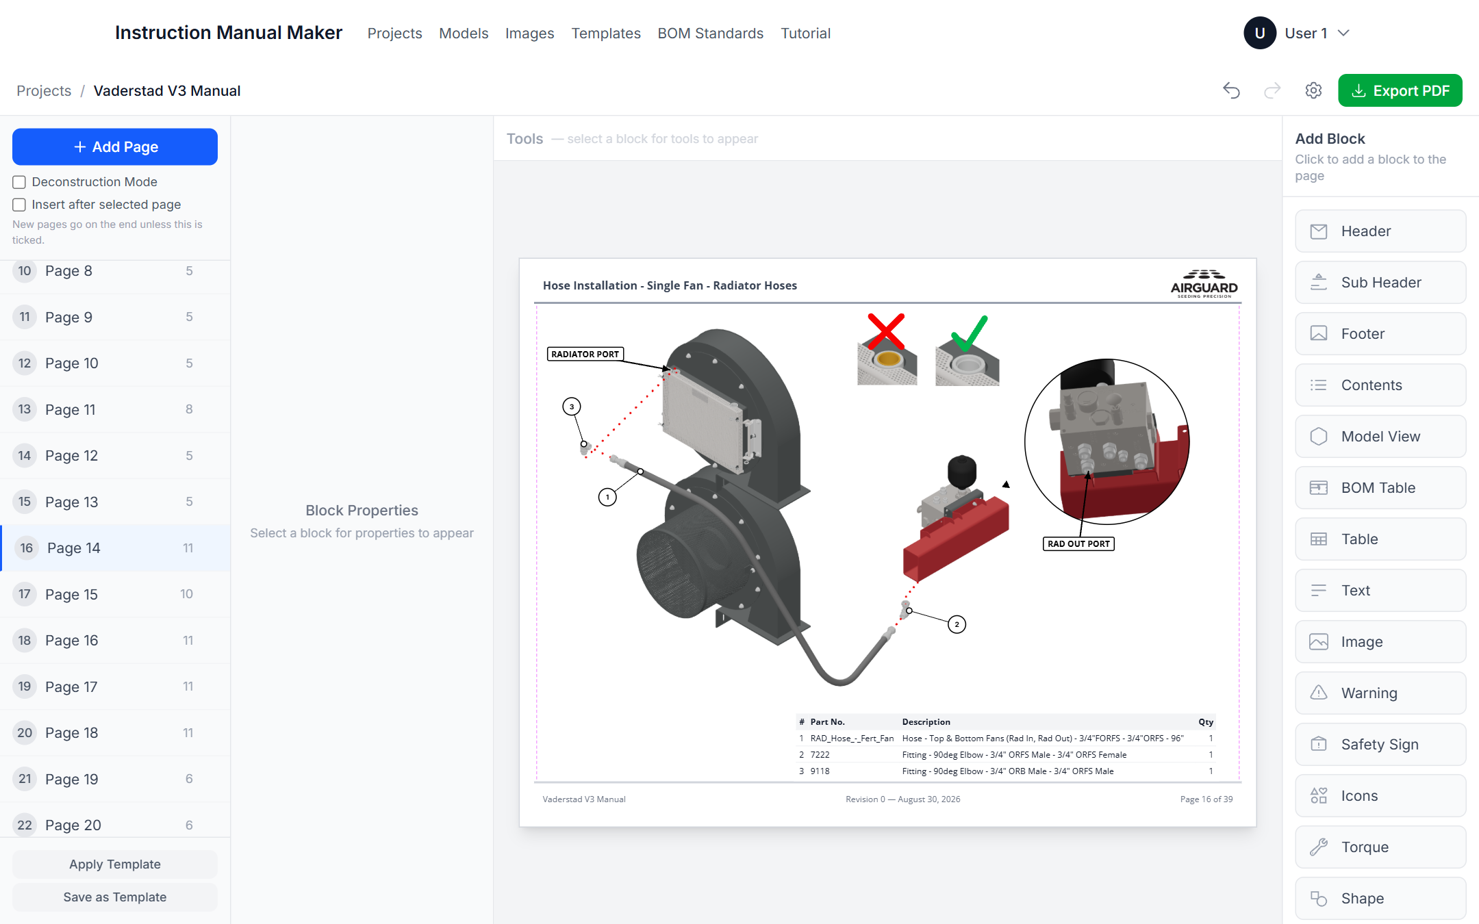Enable Deconstruction Mode checkbox
Screen dimensions: 1479x924
tap(19, 182)
